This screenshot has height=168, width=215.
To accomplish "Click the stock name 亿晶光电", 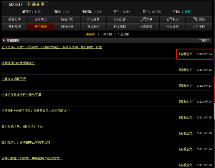I will (x=36, y=4).
